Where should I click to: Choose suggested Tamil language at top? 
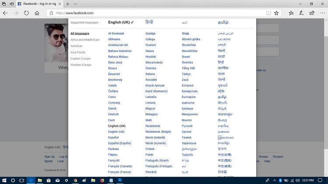223,22
